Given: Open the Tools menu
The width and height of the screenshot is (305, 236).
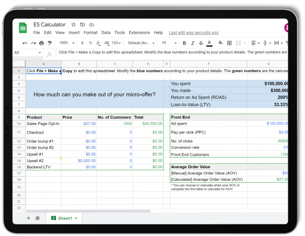Looking at the screenshot, I should click(x=119, y=33).
